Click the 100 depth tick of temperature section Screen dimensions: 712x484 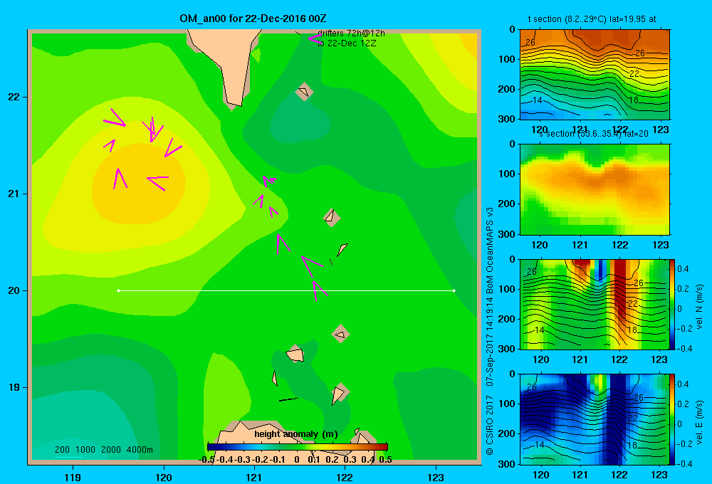tap(507, 59)
